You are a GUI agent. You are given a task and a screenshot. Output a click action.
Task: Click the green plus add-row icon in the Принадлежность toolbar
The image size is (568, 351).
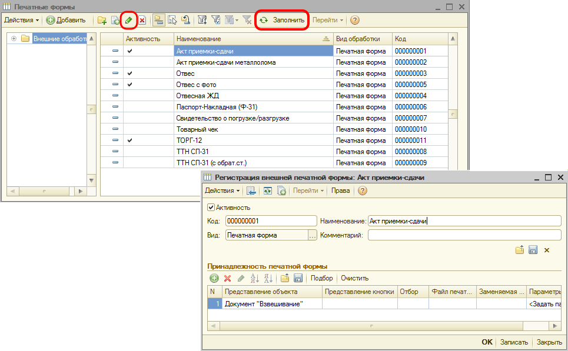tap(214, 278)
